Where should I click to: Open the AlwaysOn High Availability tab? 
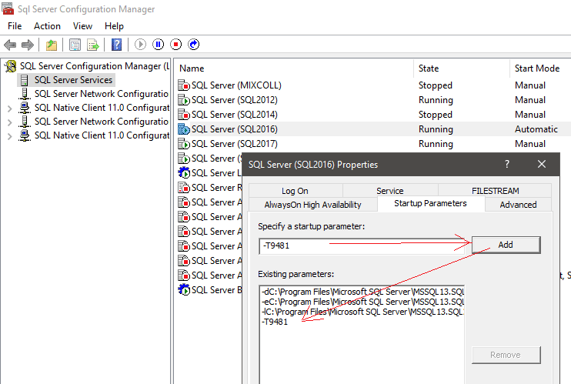312,204
